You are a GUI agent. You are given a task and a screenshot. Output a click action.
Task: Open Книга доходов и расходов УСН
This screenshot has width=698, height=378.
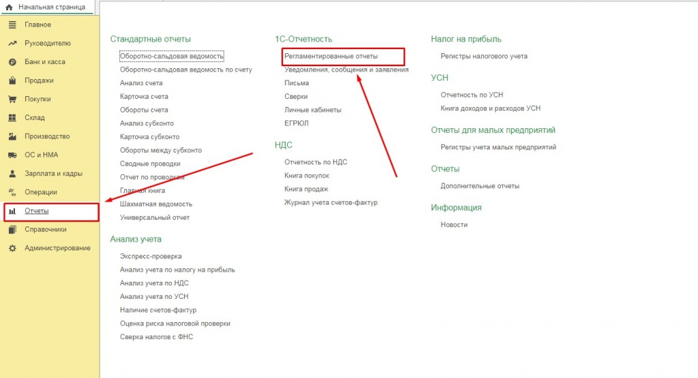click(491, 108)
